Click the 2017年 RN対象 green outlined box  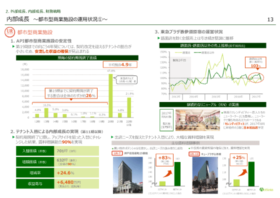[166, 120]
